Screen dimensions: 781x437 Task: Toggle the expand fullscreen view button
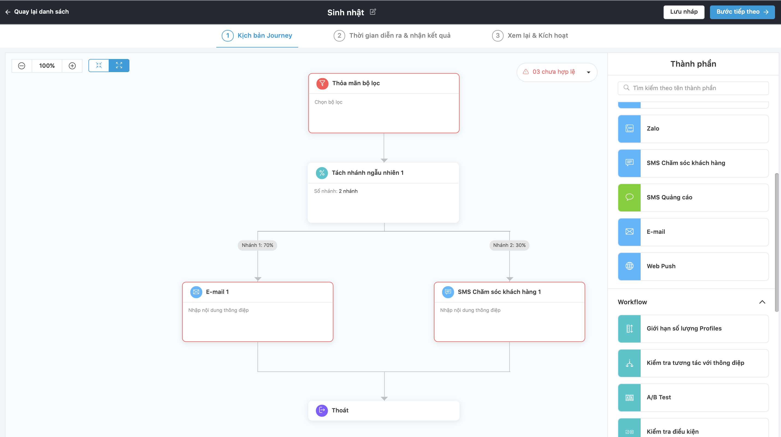coord(119,66)
